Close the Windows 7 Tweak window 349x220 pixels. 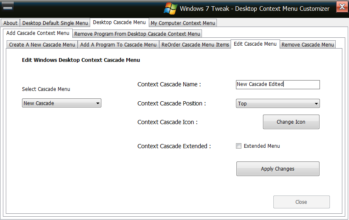342,7
